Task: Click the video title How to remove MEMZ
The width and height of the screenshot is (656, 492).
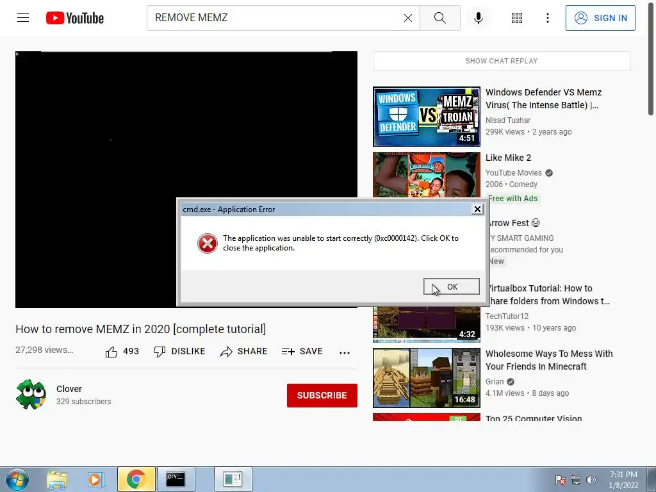Action: (140, 329)
